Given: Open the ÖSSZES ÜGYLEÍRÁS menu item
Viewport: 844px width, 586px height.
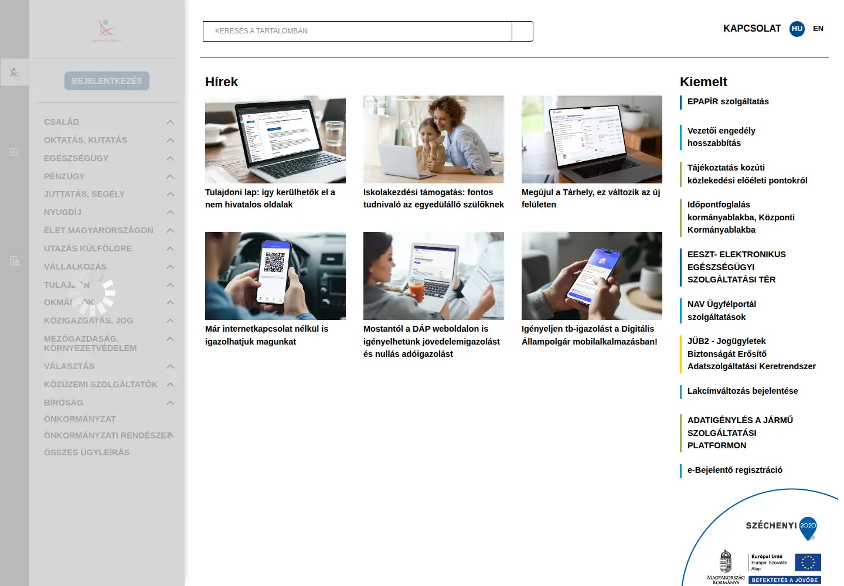Looking at the screenshot, I should pos(87,452).
